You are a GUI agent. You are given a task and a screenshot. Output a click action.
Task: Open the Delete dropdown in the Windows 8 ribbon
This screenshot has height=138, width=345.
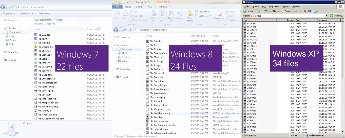171,20
